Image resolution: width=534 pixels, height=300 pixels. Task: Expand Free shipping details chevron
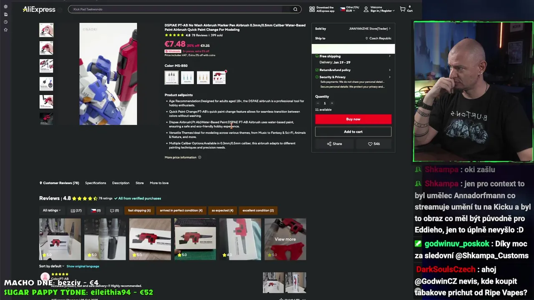tap(390, 56)
